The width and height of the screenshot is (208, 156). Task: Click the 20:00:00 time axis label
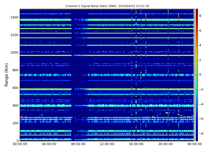pos(165,144)
